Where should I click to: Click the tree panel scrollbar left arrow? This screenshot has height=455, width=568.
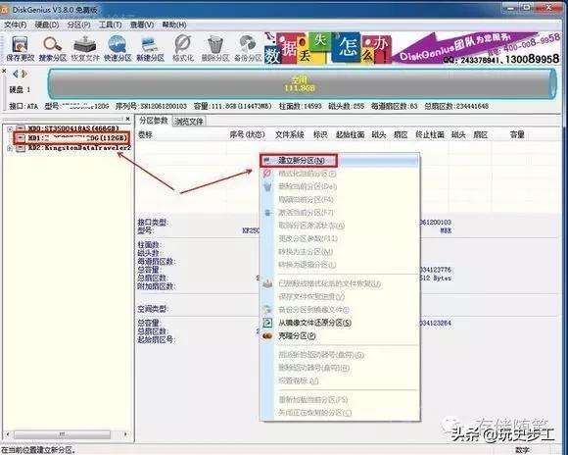tap(8, 434)
